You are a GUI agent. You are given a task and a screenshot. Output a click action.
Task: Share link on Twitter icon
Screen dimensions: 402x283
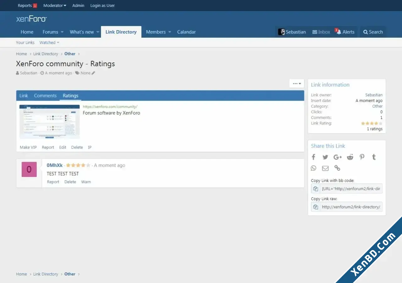pyautogui.click(x=325, y=157)
